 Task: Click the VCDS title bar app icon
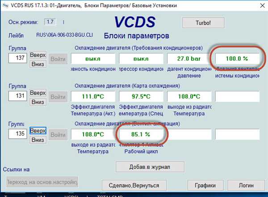coord(5,5)
